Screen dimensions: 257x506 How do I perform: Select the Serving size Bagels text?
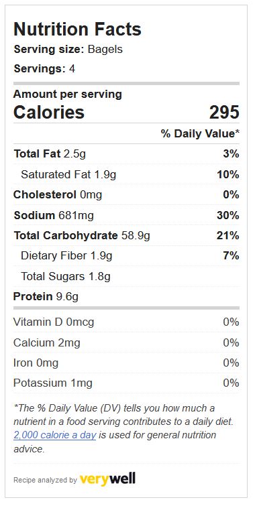[68, 50]
